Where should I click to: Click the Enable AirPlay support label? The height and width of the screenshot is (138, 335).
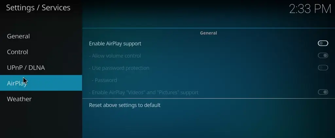(x=115, y=43)
